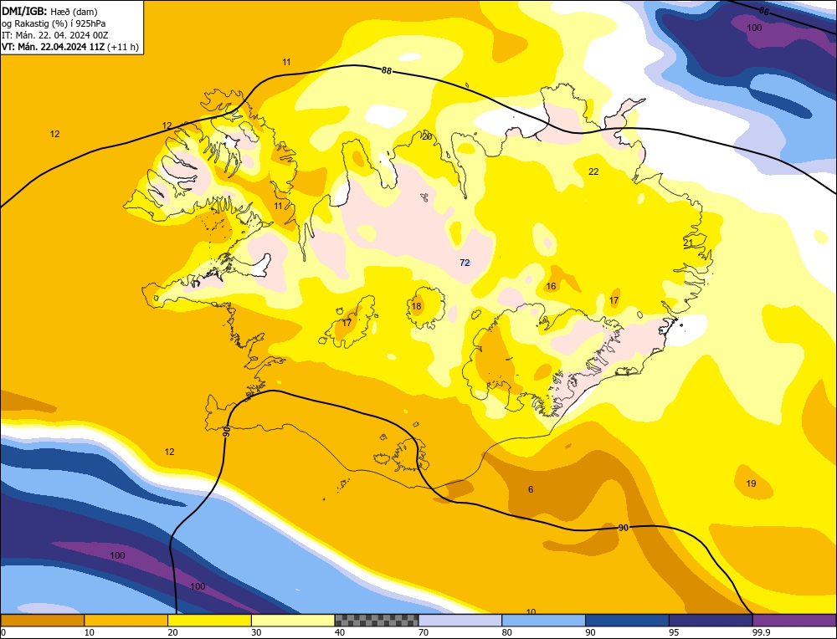
Task: Select the 'IT: Mán. 22. 04. 2024 00Z' line
Action: (55, 35)
